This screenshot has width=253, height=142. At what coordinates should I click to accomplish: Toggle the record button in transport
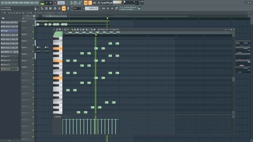55,3
